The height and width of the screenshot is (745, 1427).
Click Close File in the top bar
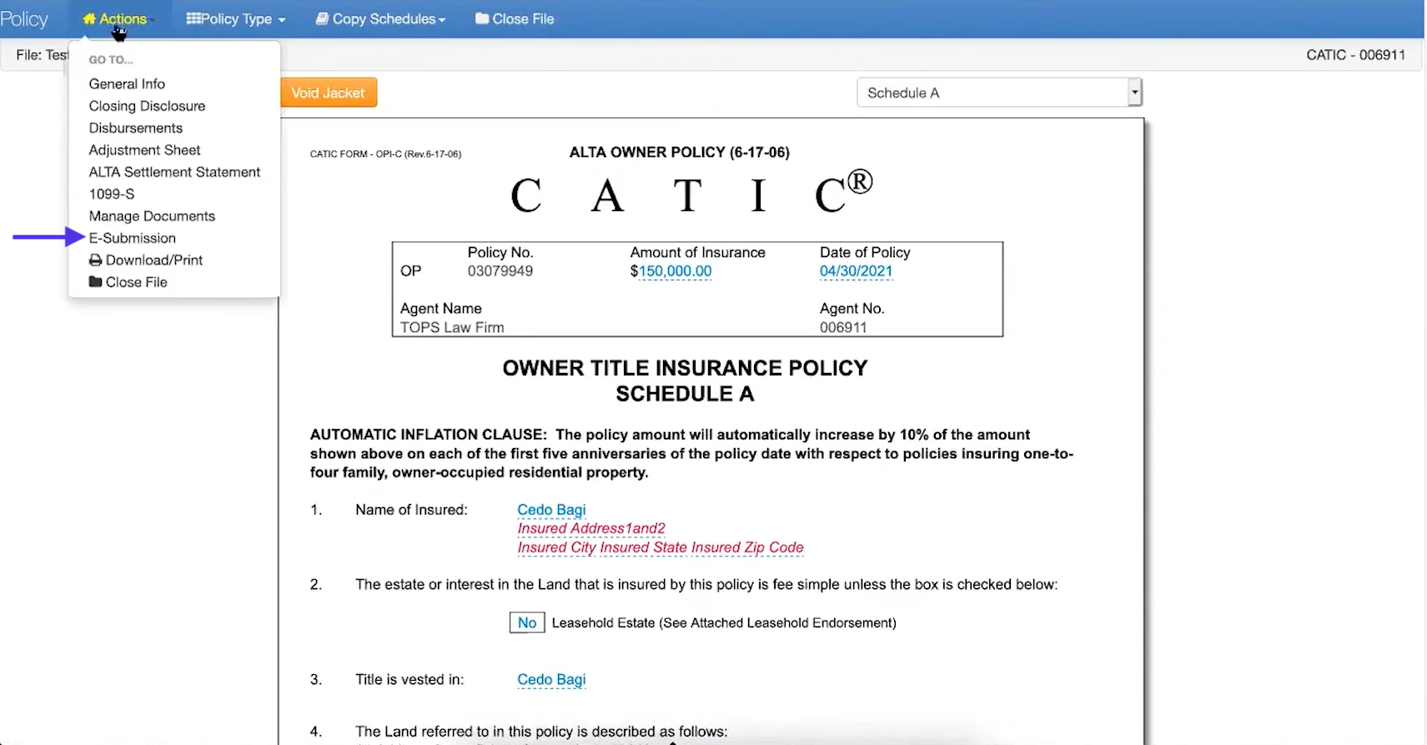[515, 18]
